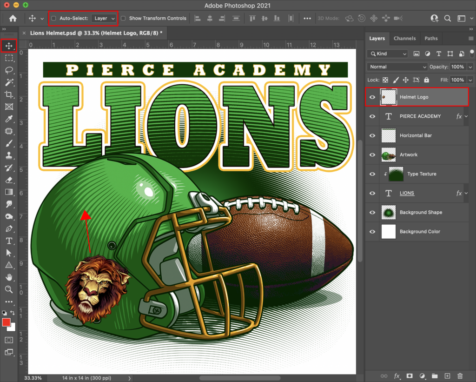Pick the Lasso tool
Screen dimensions: 476x382
(10, 70)
